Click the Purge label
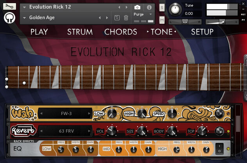Screen dimensions: 247x163 pyautogui.click(x=139, y=14)
